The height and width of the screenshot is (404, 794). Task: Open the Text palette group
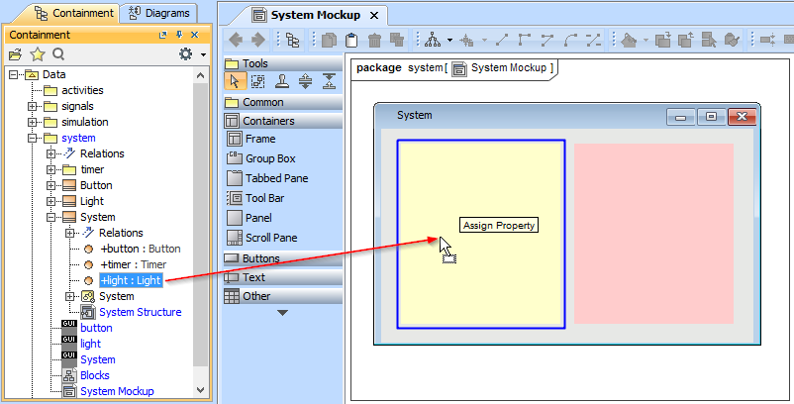coord(283,277)
